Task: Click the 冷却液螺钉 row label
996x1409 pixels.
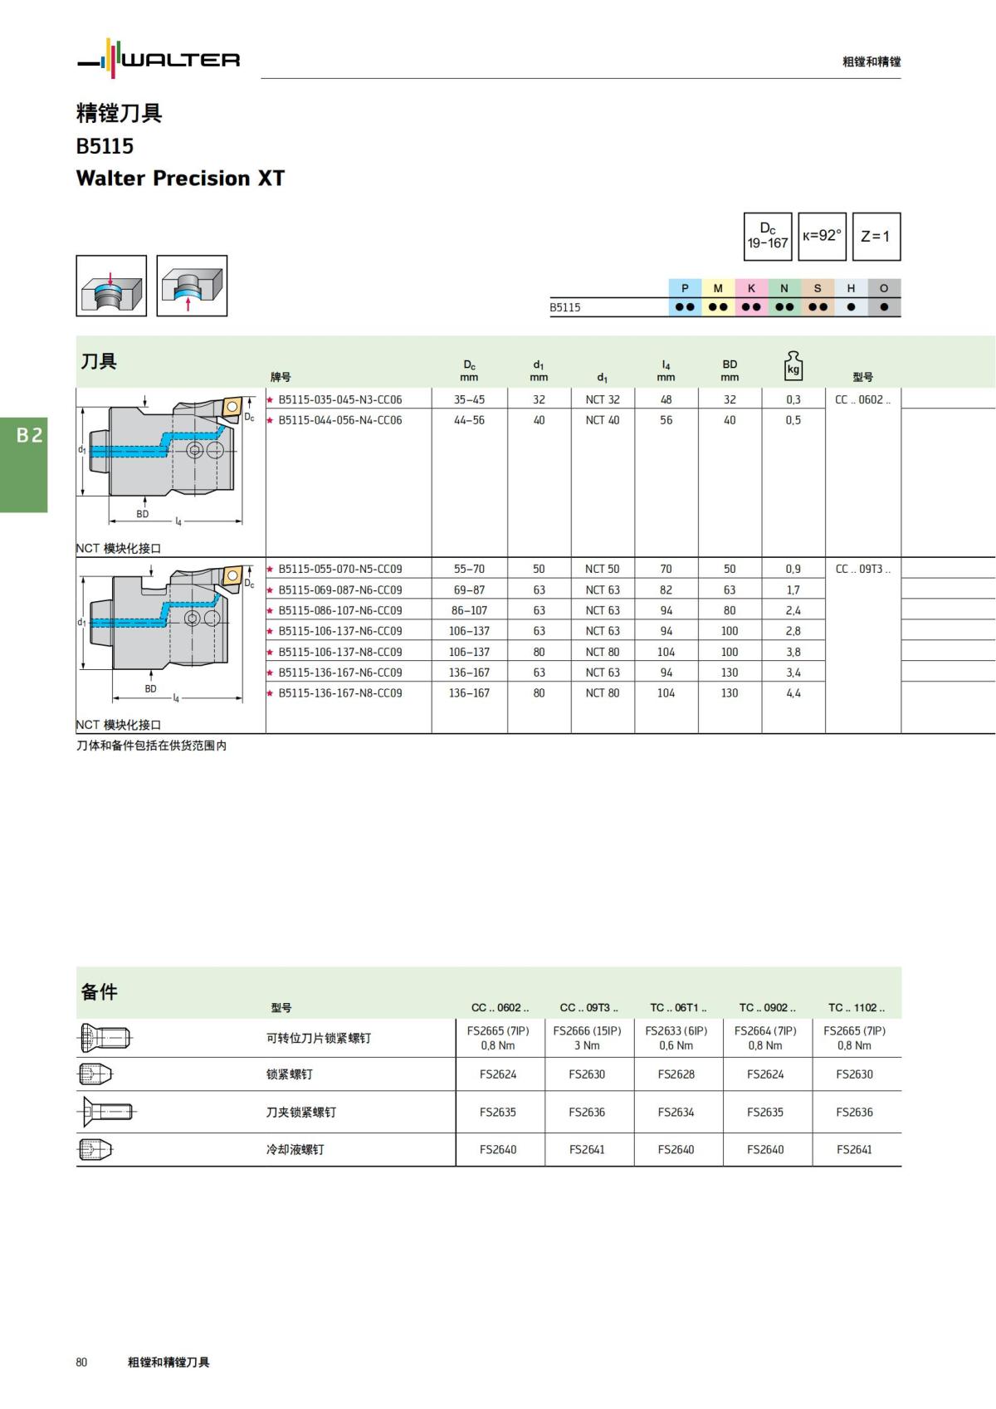Action: click(x=295, y=1150)
